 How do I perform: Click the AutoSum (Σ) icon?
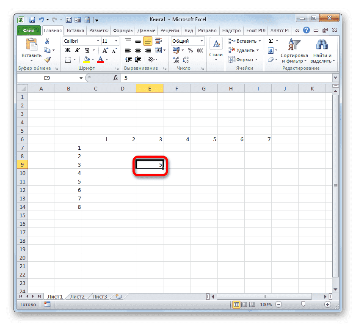(x=270, y=41)
